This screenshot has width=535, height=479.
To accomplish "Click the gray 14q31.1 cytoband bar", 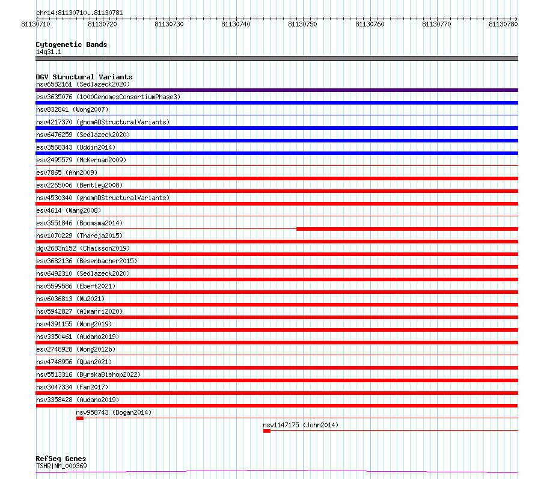I will point(277,58).
